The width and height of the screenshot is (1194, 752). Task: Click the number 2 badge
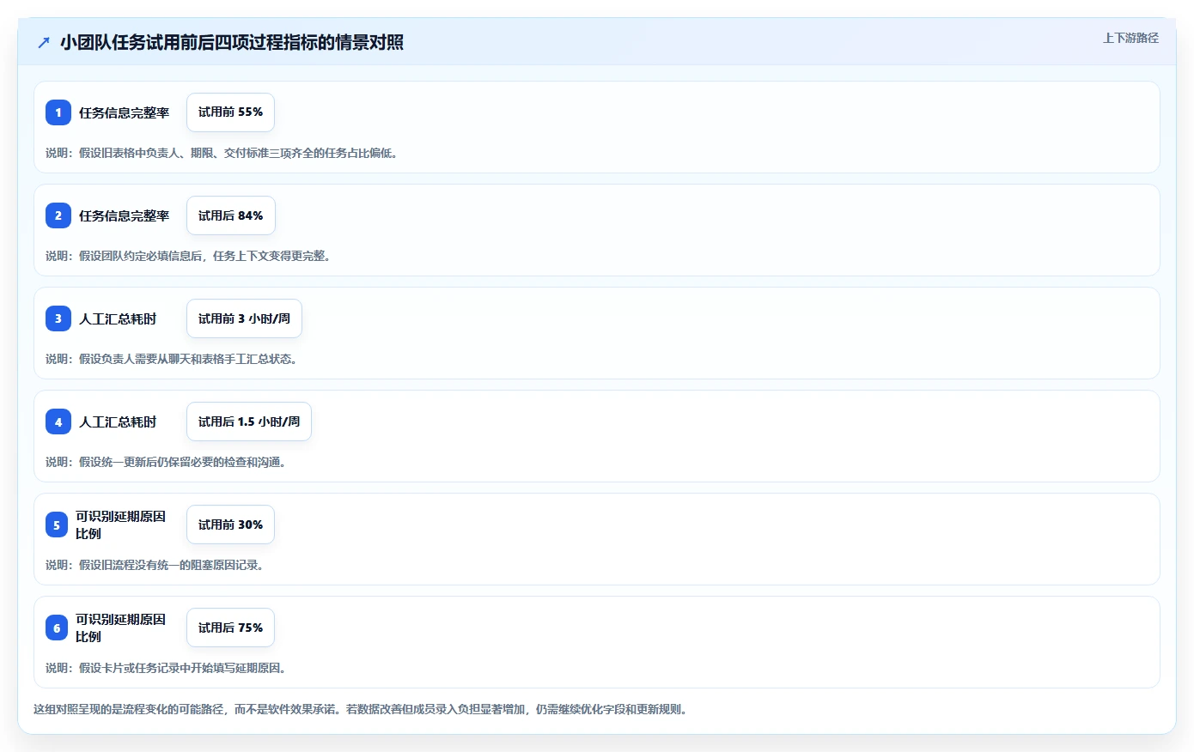point(58,215)
